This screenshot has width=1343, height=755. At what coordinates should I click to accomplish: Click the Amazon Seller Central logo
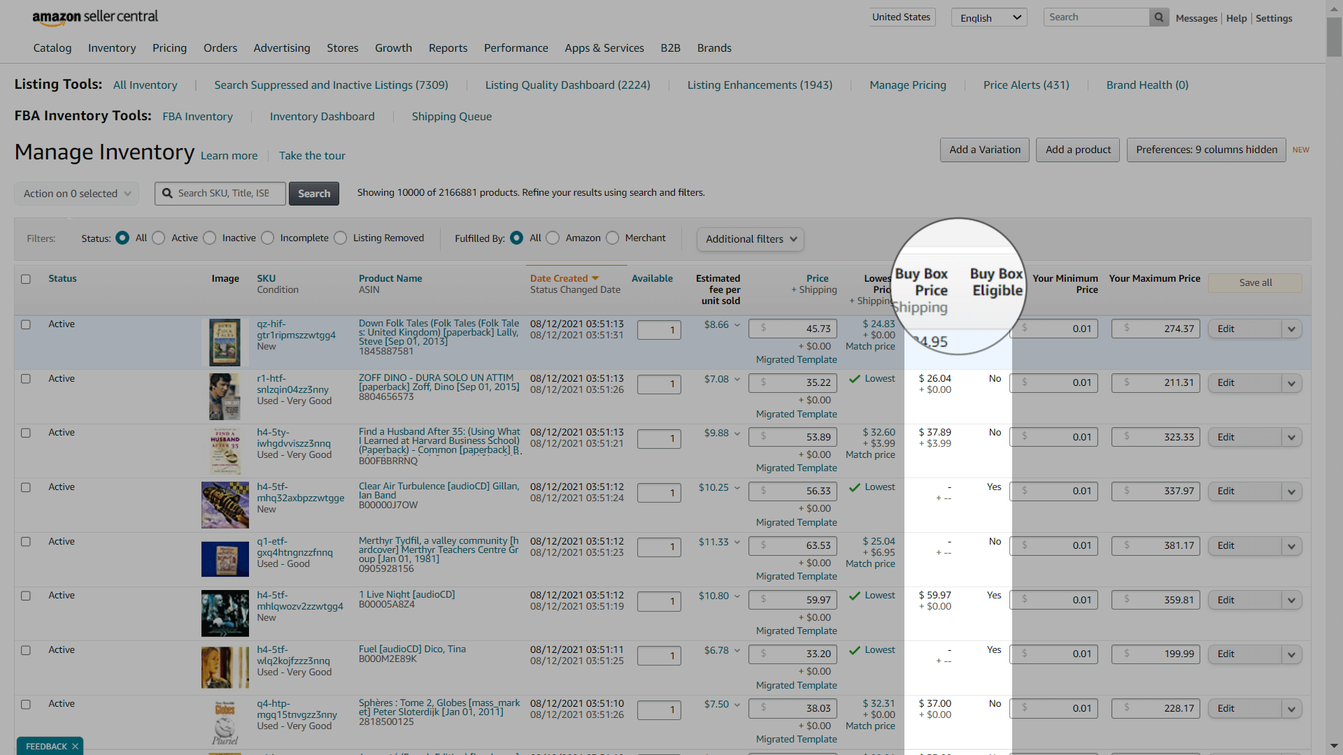point(94,17)
